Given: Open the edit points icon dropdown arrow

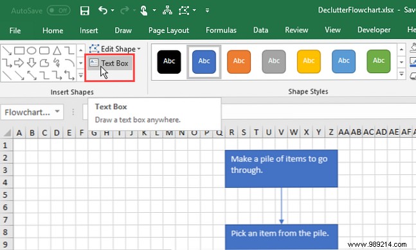Looking at the screenshot, I should (194, 10).
